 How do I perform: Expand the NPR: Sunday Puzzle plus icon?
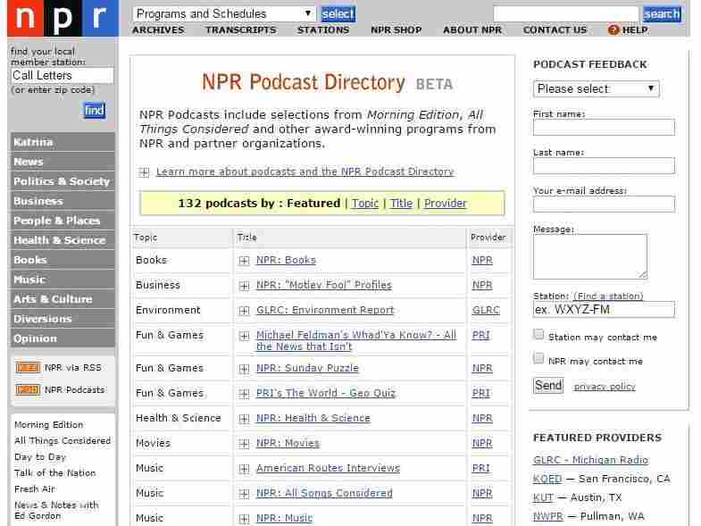click(244, 369)
